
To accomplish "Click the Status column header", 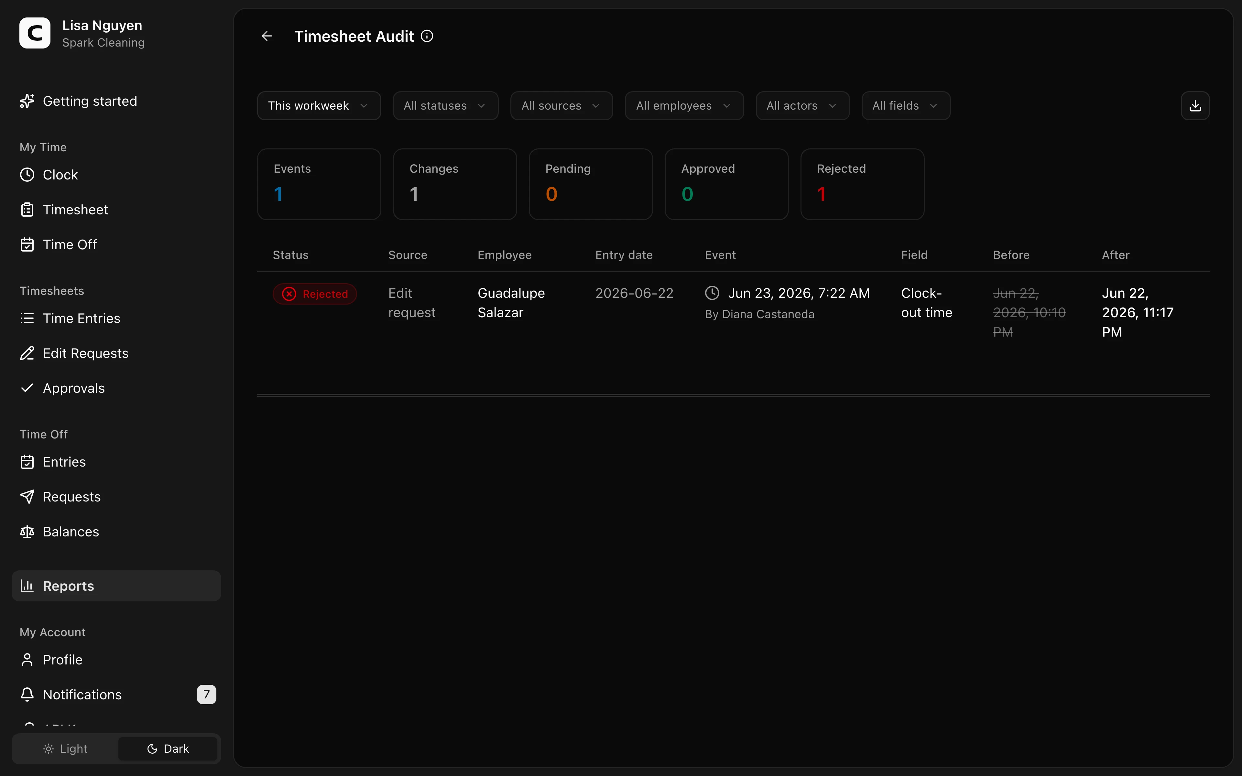I will (290, 255).
